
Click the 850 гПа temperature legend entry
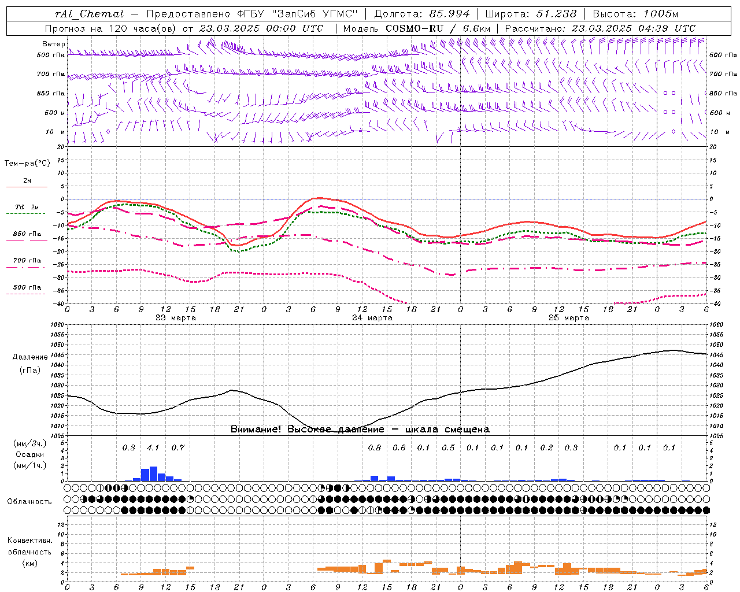pos(27,234)
